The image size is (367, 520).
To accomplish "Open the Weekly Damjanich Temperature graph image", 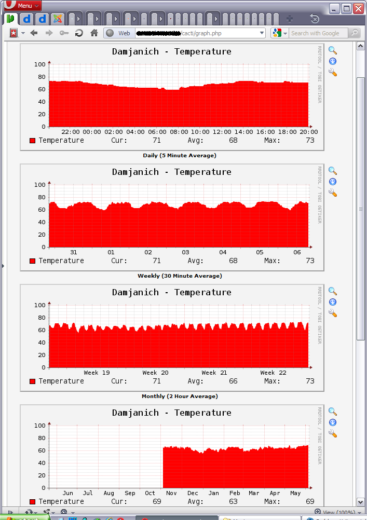I will coord(172,217).
